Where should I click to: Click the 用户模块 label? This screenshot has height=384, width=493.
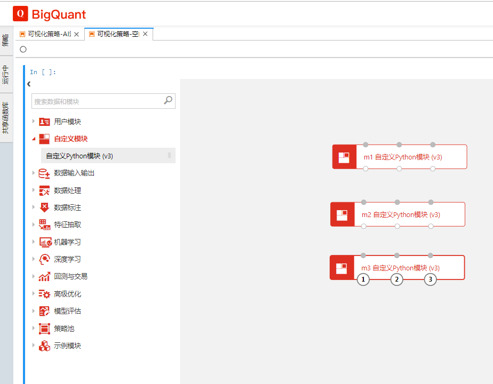coord(68,122)
